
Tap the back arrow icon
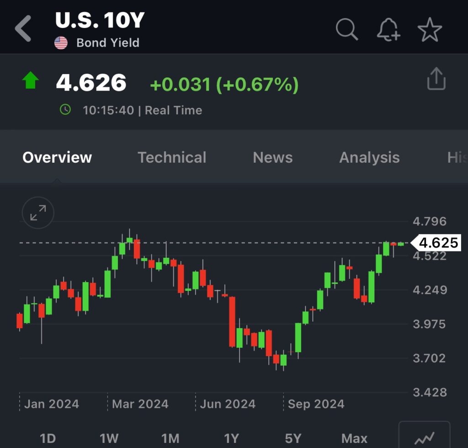23,28
